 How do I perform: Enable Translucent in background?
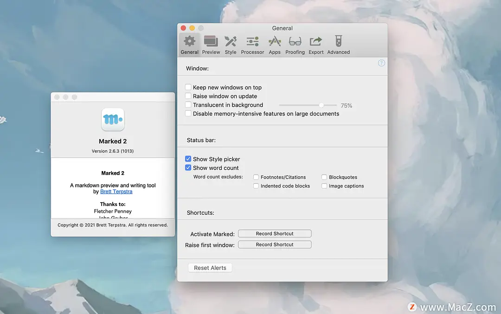(x=188, y=105)
